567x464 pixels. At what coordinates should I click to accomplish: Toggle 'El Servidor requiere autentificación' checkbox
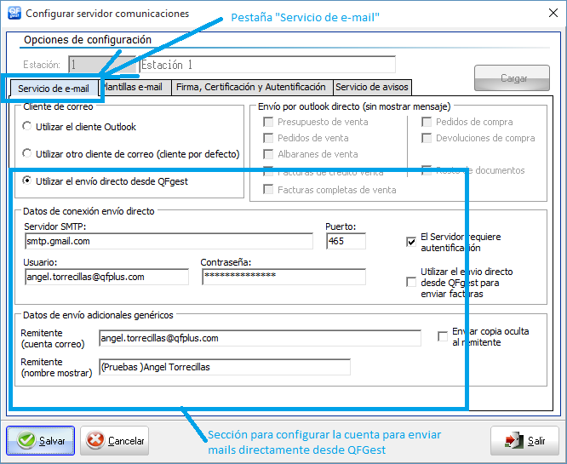pos(411,242)
